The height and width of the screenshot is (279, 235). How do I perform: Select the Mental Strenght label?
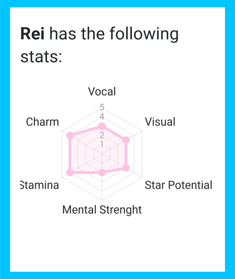tap(102, 210)
